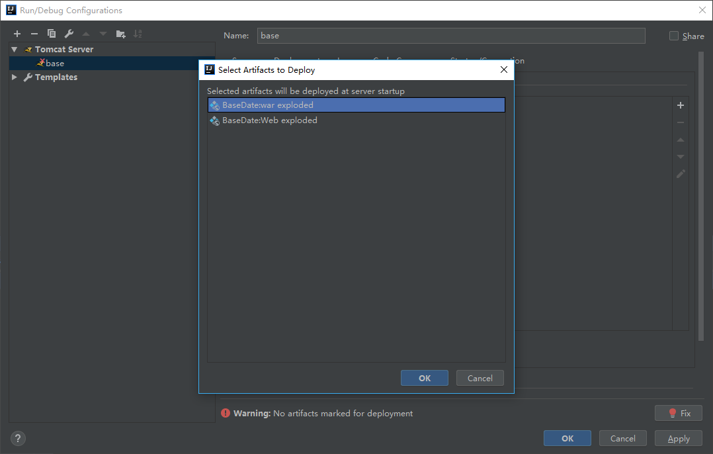Apply the configuration changes

679,438
